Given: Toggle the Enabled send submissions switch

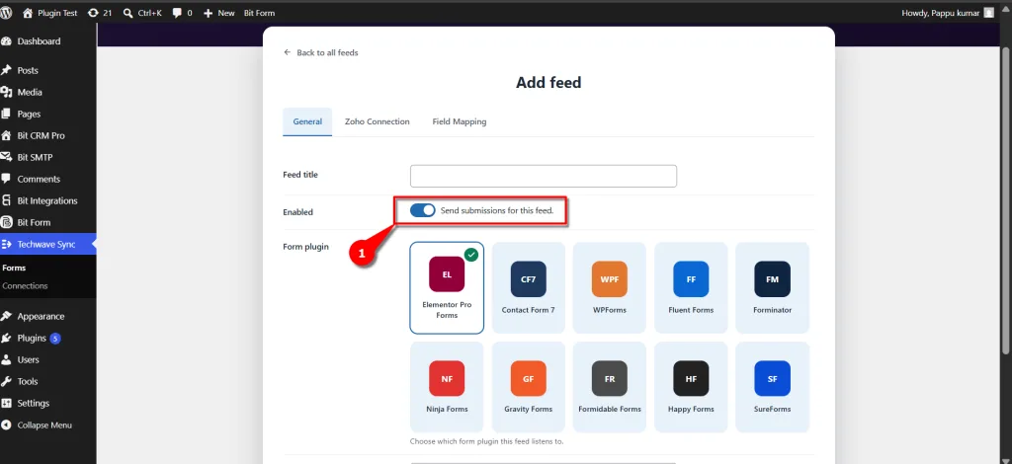Looking at the screenshot, I should (423, 210).
